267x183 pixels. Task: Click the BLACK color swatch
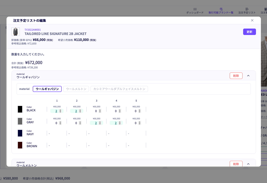coord(20,109)
